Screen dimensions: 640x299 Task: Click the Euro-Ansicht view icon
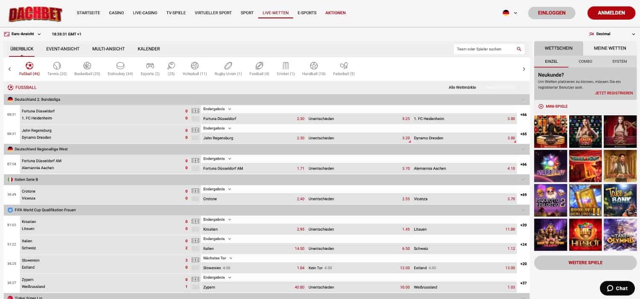[7, 34]
